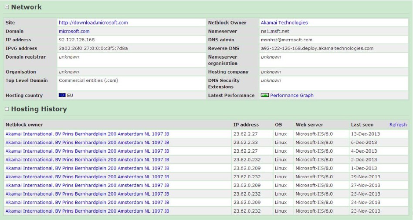Click the IP address column header in Hosting History
413x220 pixels.
pyautogui.click(x=246, y=125)
